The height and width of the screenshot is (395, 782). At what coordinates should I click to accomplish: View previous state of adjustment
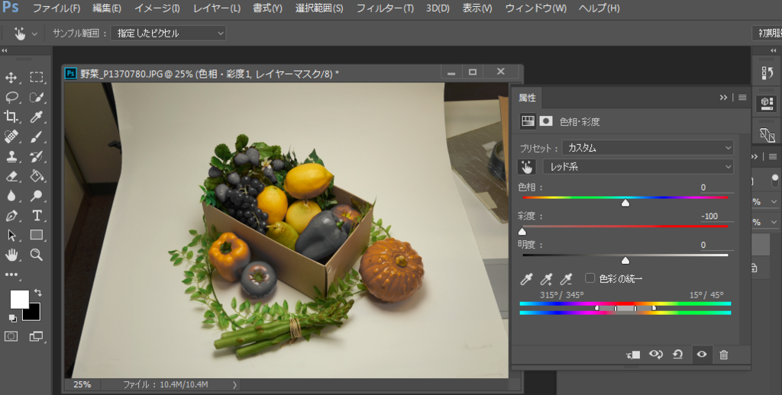pyautogui.click(x=656, y=355)
